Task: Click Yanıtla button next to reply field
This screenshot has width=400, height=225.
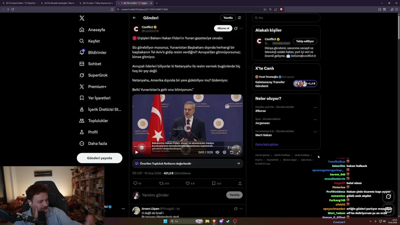Action: (x=234, y=195)
